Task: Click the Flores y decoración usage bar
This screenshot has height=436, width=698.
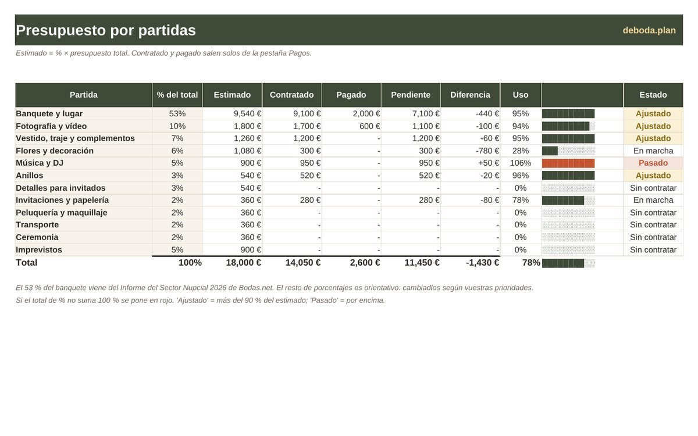Action: pyautogui.click(x=568, y=151)
